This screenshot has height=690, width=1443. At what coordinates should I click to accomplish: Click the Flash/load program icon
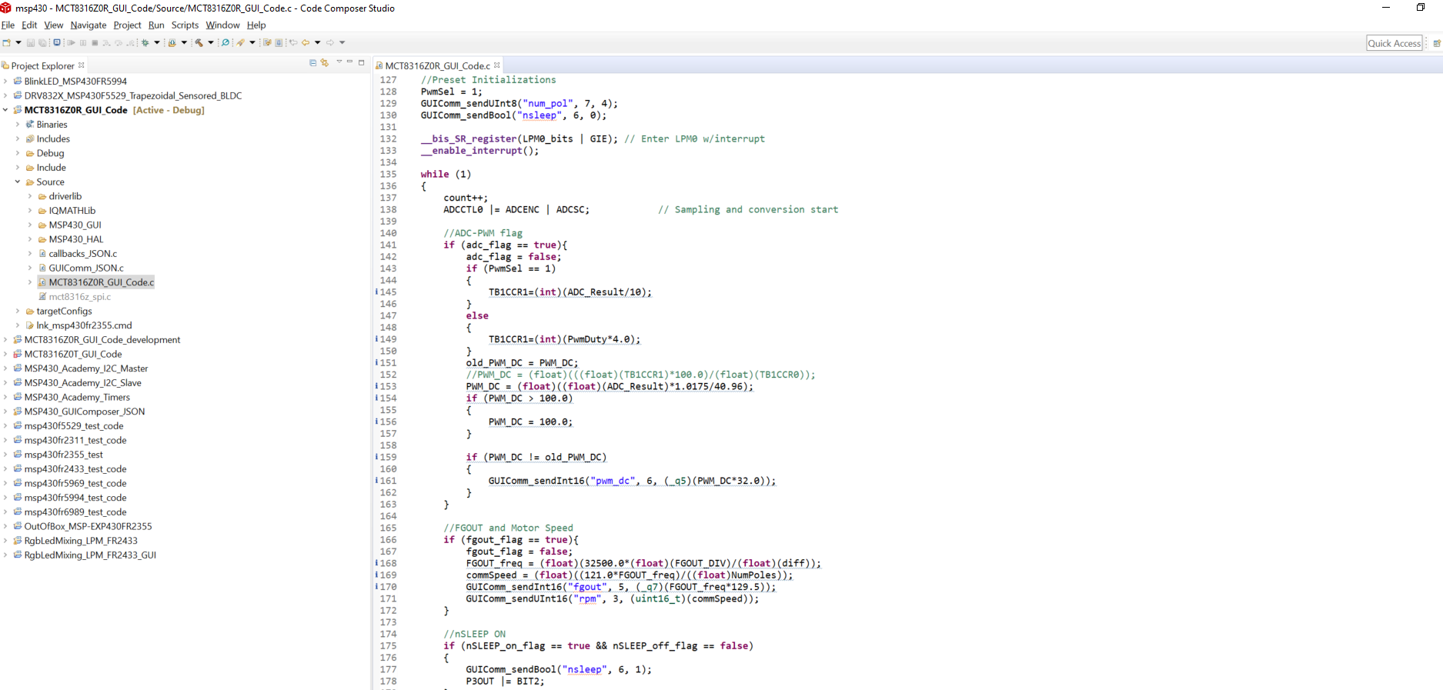(172, 43)
